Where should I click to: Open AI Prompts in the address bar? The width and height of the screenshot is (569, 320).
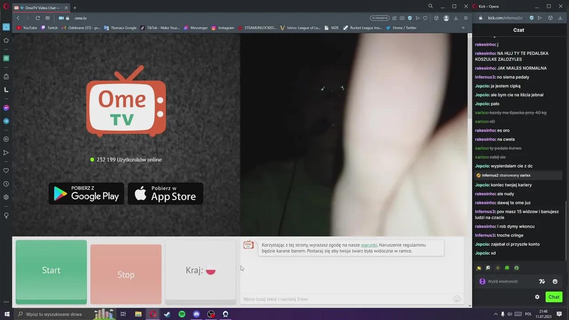click(380, 18)
